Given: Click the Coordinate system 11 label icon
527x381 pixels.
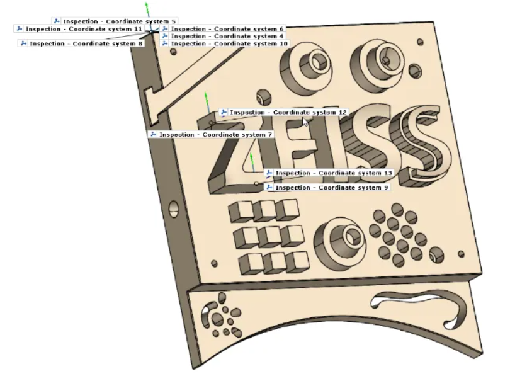Looking at the screenshot, I should (x=20, y=29).
